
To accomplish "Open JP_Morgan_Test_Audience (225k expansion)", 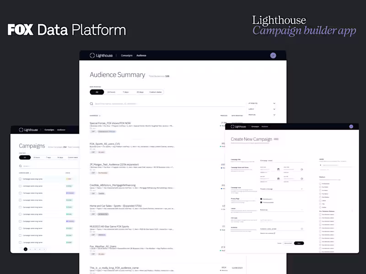I will click(x=114, y=164).
